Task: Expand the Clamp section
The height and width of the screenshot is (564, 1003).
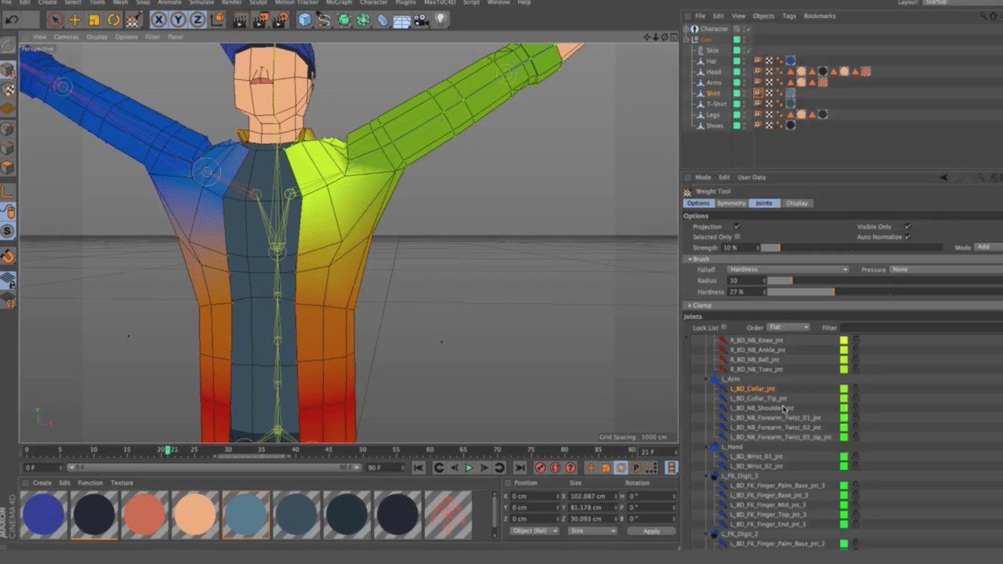Action: pos(701,305)
